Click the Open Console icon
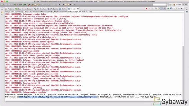Viewport: 189px width, 106px height. 175,9
